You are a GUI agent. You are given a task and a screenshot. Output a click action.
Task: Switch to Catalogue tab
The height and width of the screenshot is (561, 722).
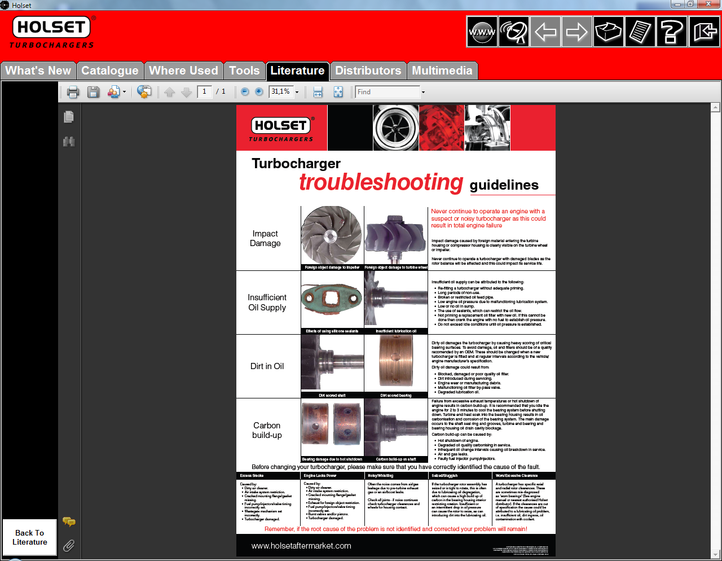[x=110, y=71]
